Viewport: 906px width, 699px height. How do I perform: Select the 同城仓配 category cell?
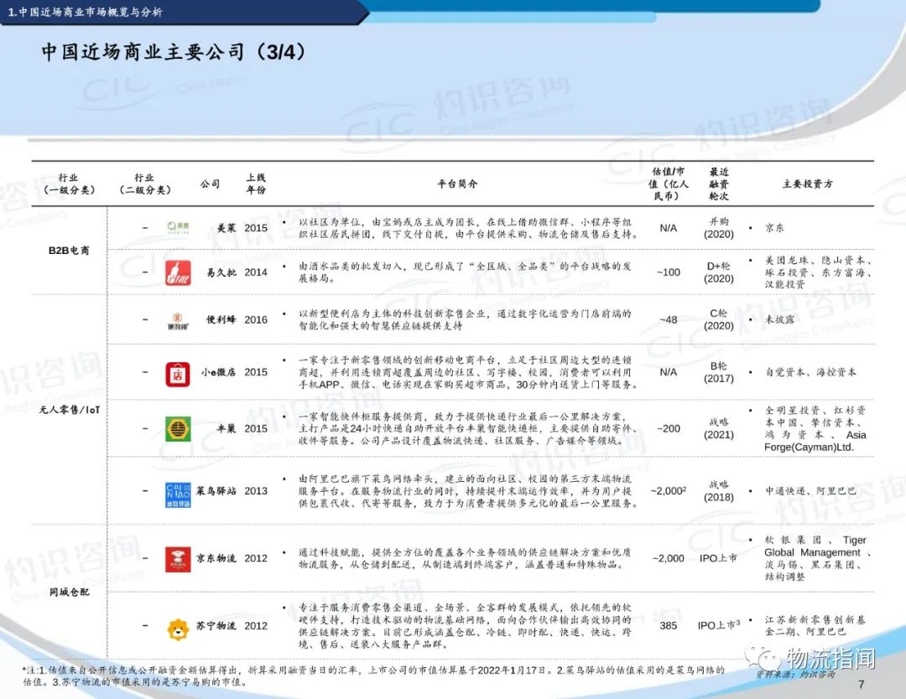pyautogui.click(x=69, y=592)
